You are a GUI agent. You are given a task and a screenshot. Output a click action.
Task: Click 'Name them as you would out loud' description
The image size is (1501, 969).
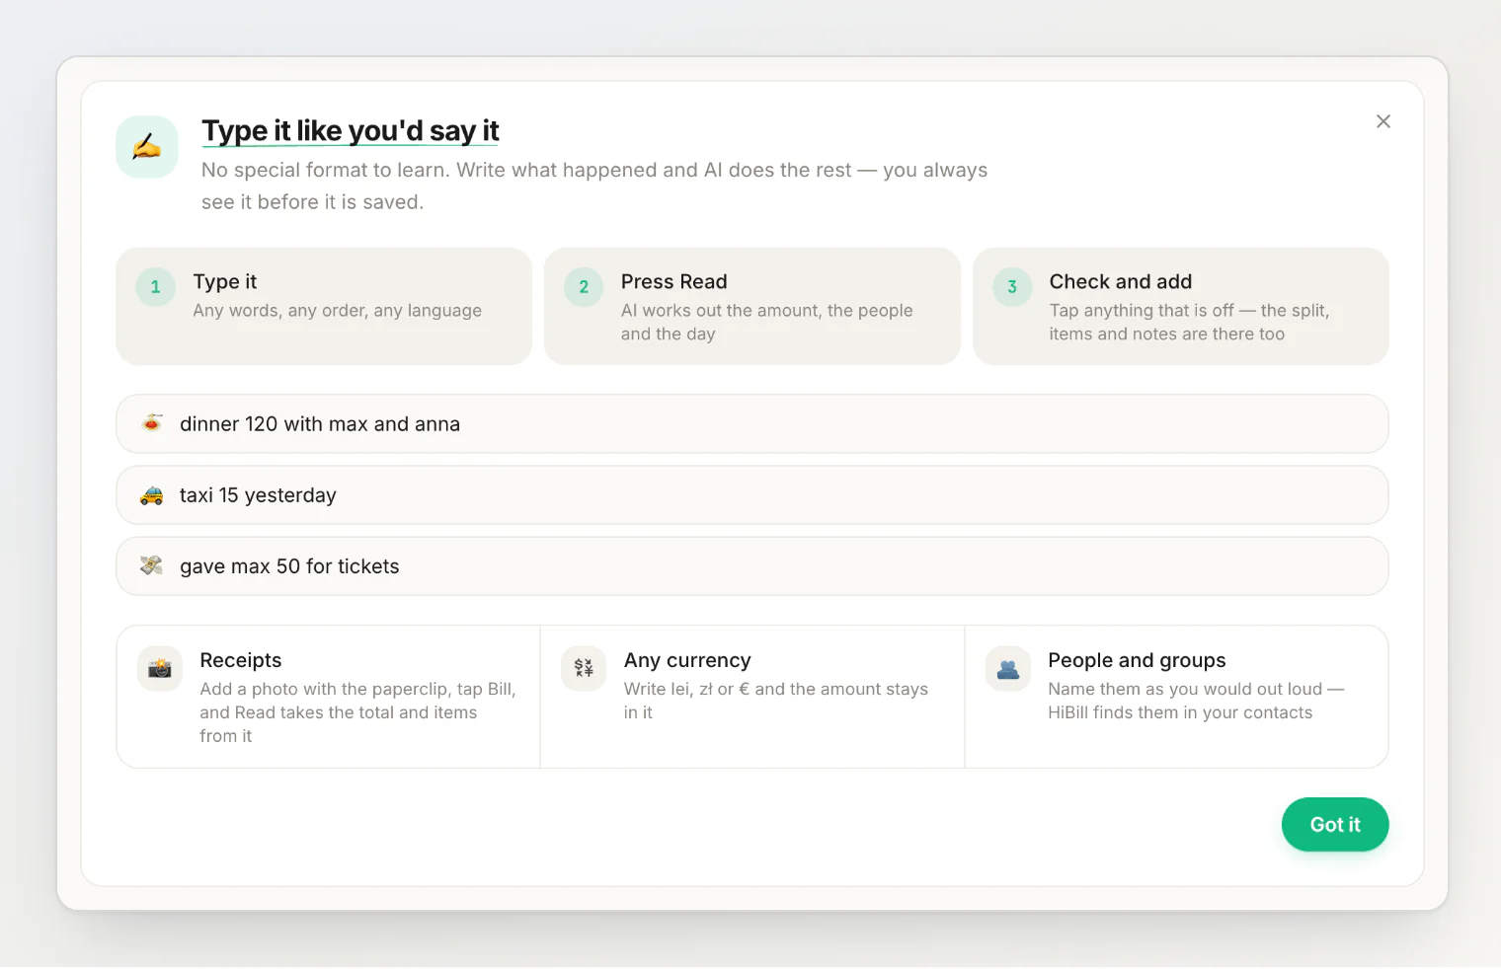tap(1196, 701)
